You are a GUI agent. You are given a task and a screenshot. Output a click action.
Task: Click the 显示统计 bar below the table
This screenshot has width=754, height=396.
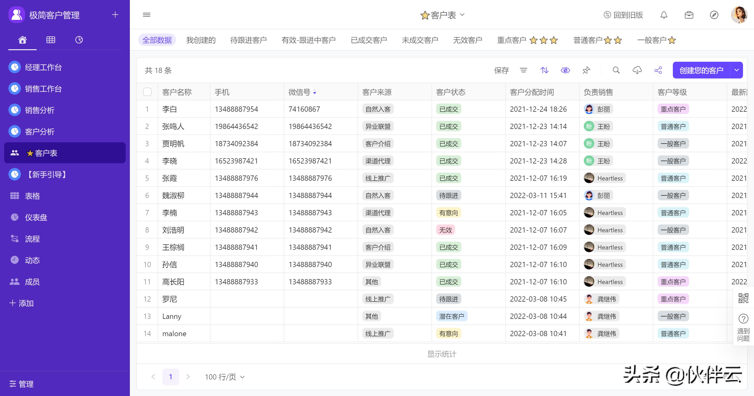coord(442,354)
